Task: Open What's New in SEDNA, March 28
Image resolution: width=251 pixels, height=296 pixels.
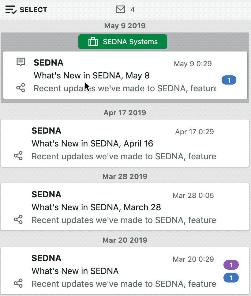Action: 125,207
